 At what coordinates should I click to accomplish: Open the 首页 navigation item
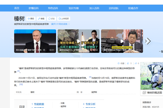(17, 8)
